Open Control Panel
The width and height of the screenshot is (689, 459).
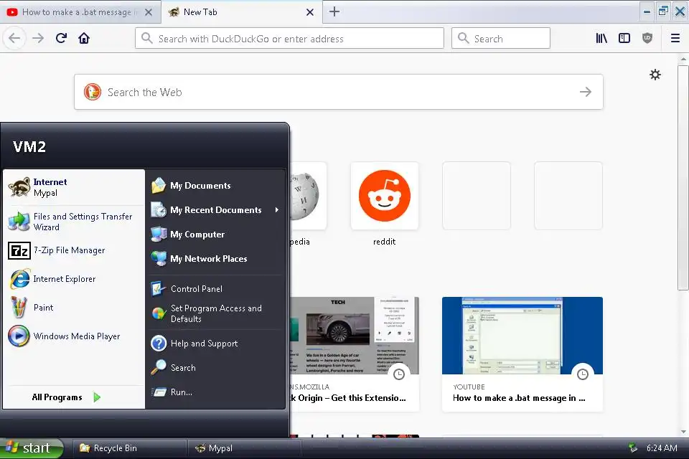[x=215, y=288]
